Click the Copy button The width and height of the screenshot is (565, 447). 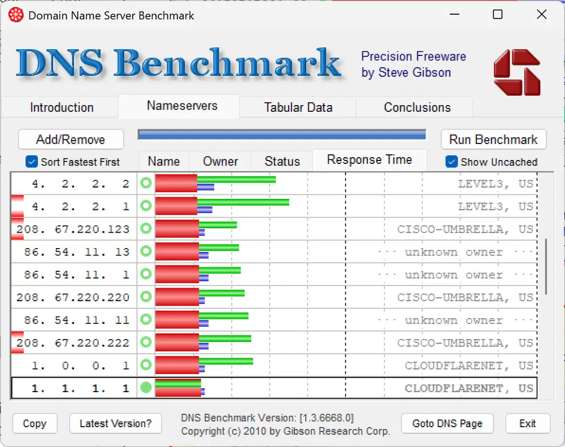click(34, 423)
